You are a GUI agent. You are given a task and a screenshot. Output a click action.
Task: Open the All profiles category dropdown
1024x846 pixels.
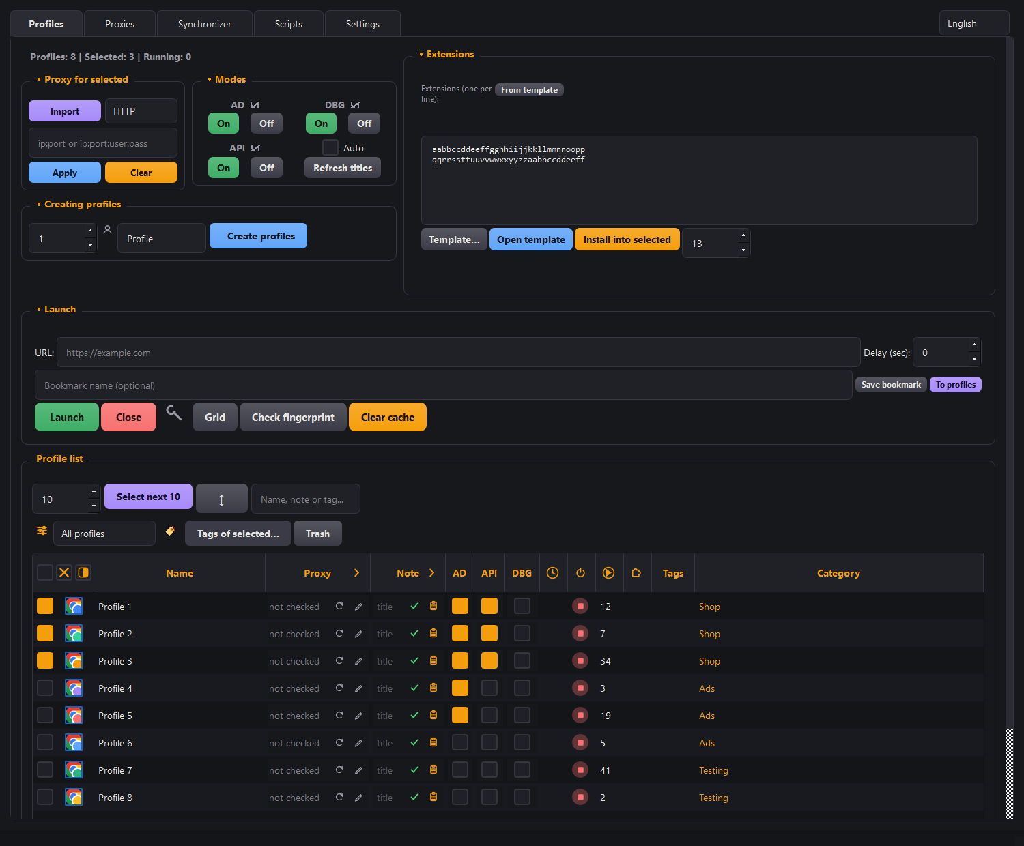(104, 534)
